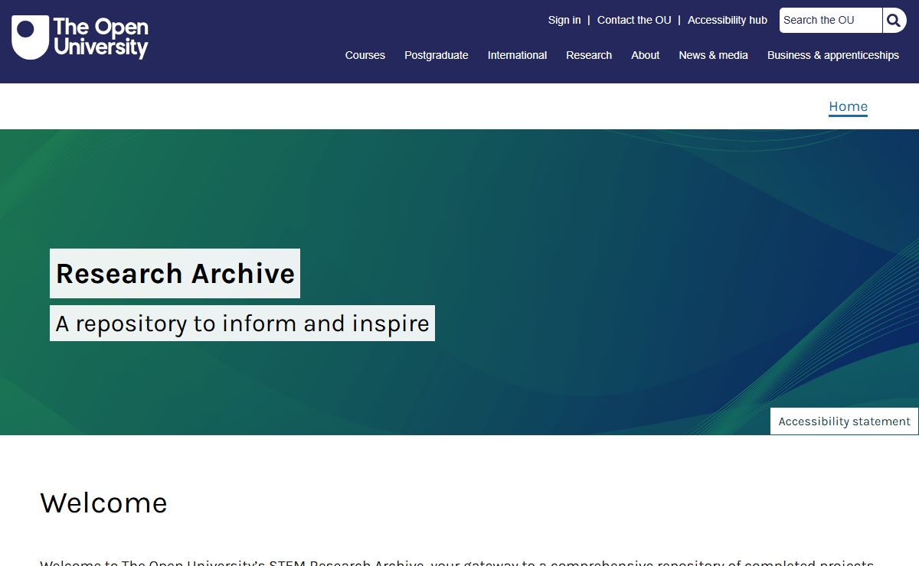Select Postgraduate in navigation

point(437,55)
